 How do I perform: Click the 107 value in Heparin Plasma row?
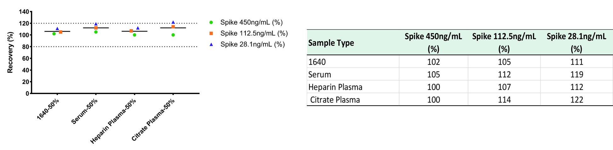(504, 87)
